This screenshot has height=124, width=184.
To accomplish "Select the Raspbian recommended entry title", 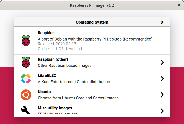I will click(46, 33).
